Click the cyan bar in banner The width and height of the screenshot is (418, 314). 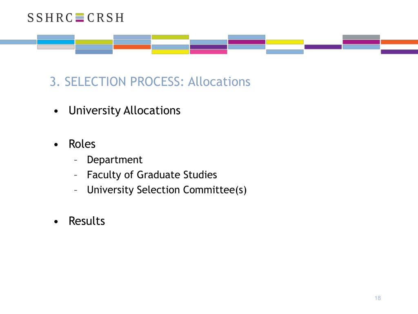point(56,42)
